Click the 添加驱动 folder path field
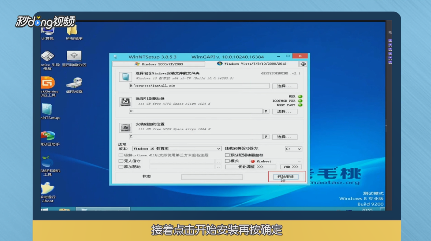Viewport: 431px width, 241px height. coord(182,167)
